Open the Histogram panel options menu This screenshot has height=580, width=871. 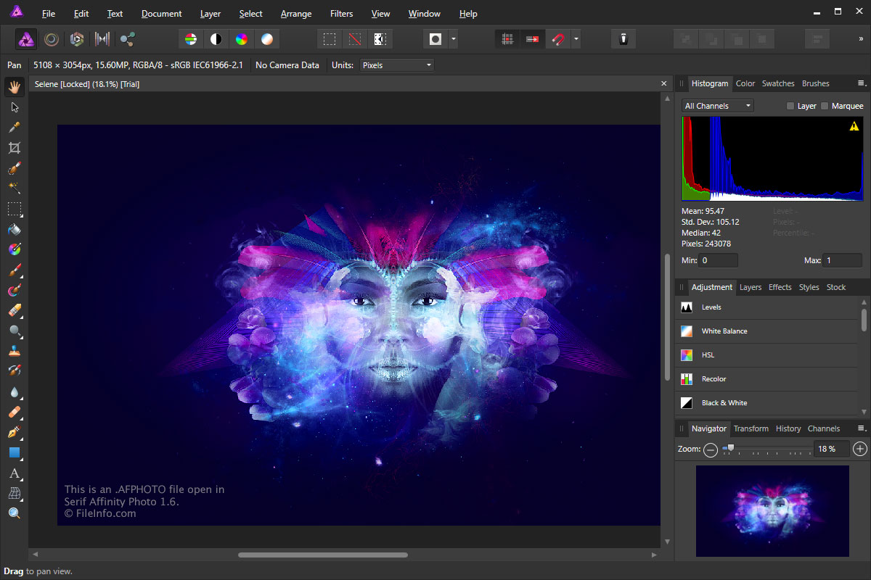click(862, 83)
